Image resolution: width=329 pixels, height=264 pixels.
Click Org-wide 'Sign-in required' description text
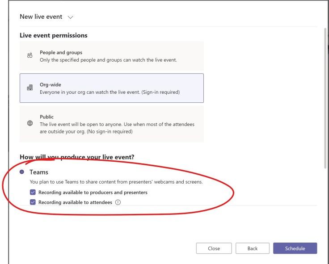click(110, 92)
